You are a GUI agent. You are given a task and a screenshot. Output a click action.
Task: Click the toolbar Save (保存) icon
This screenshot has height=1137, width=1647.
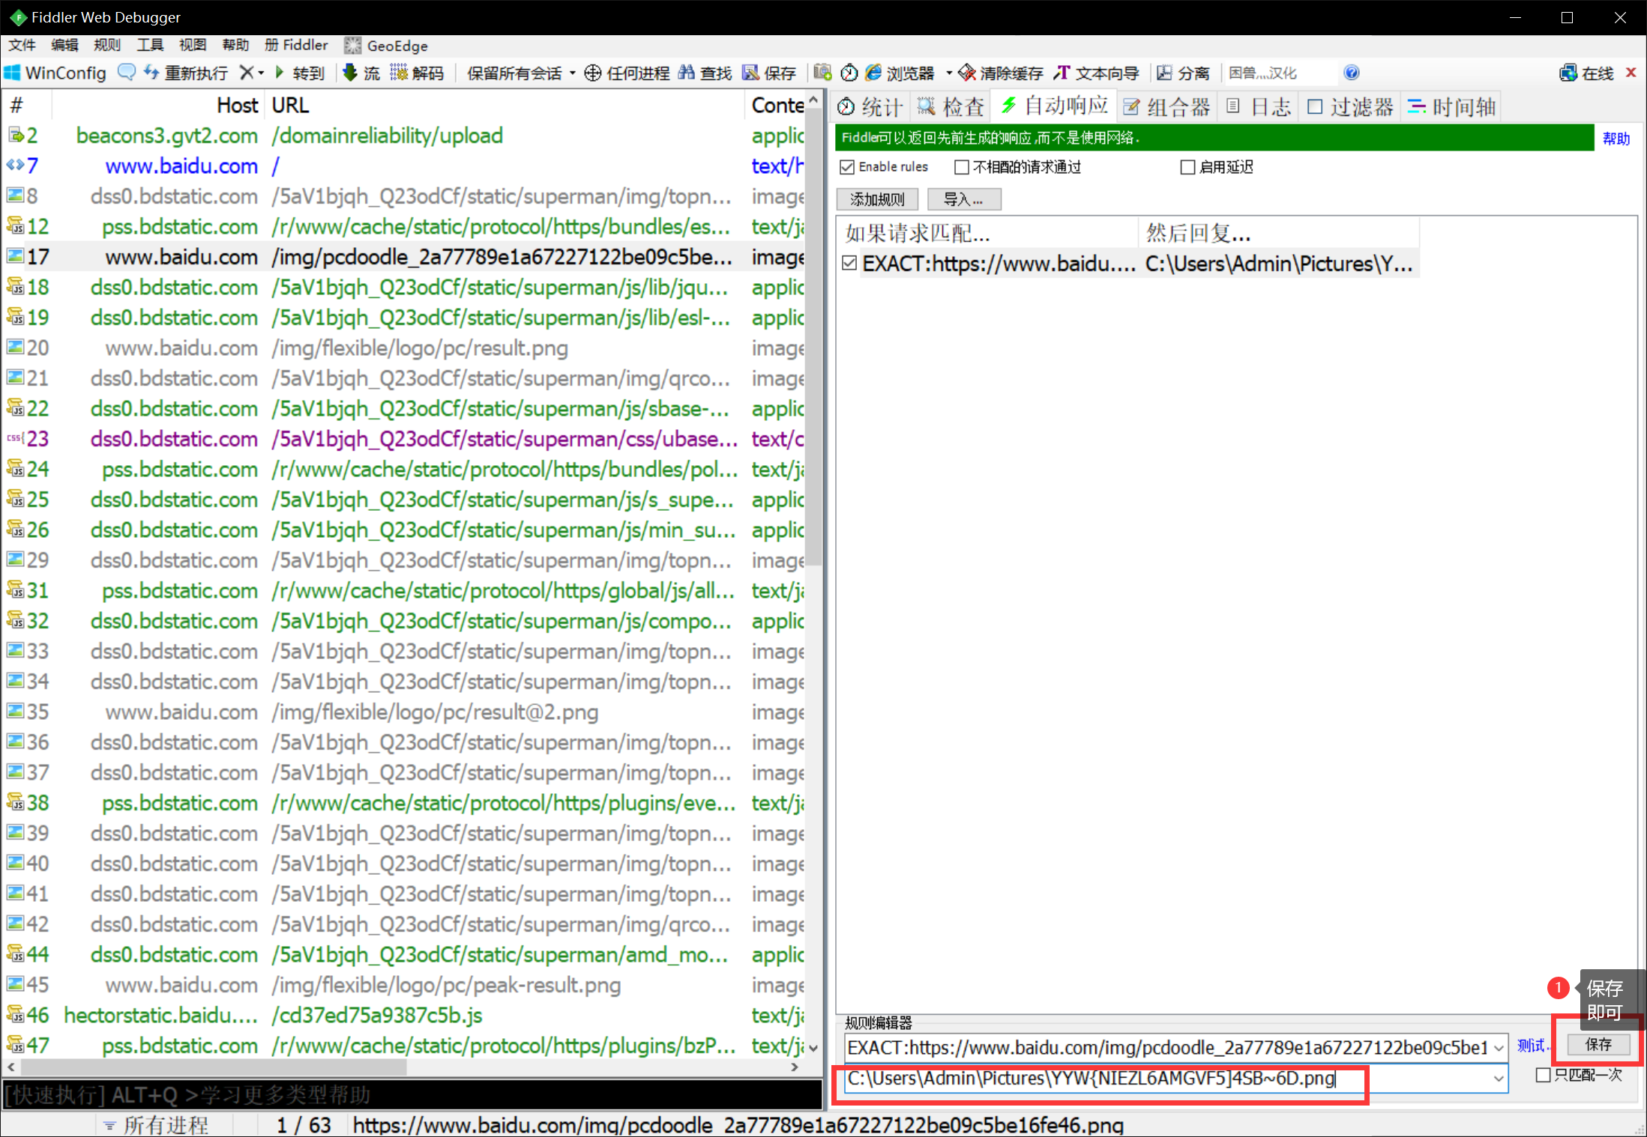750,73
